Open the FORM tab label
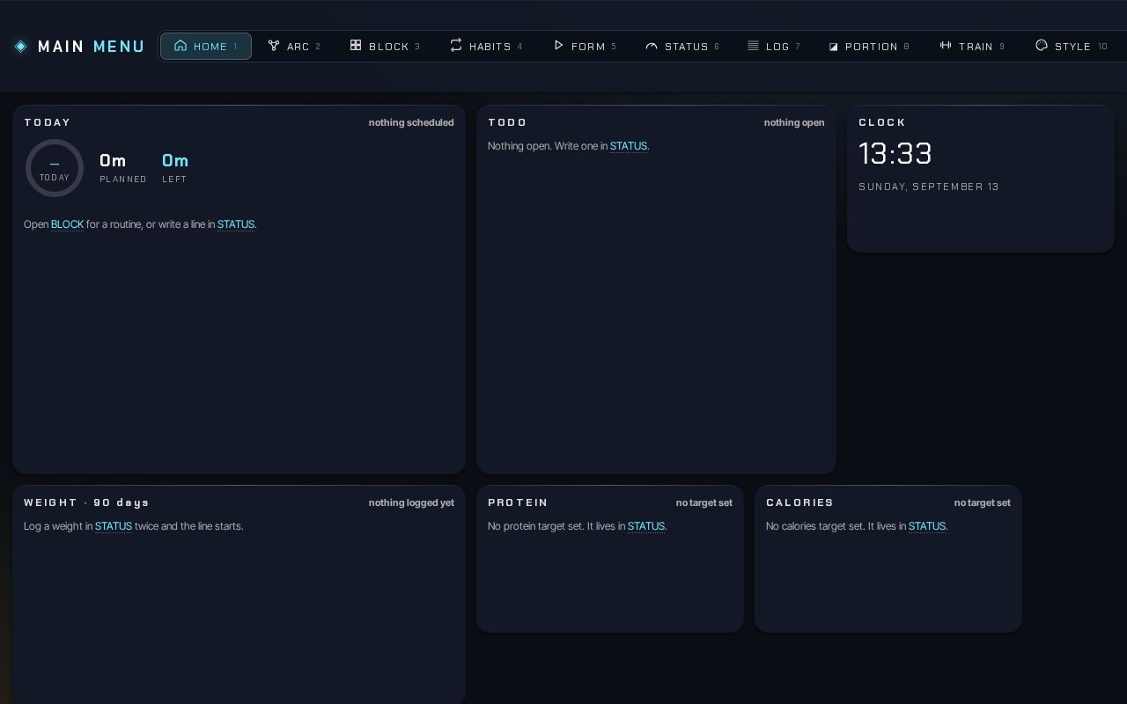 pyautogui.click(x=588, y=47)
